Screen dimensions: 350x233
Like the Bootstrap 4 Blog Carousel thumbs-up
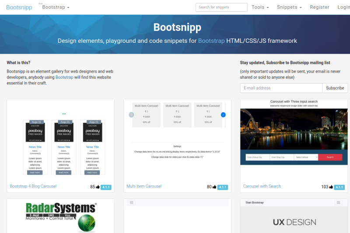coord(98,187)
